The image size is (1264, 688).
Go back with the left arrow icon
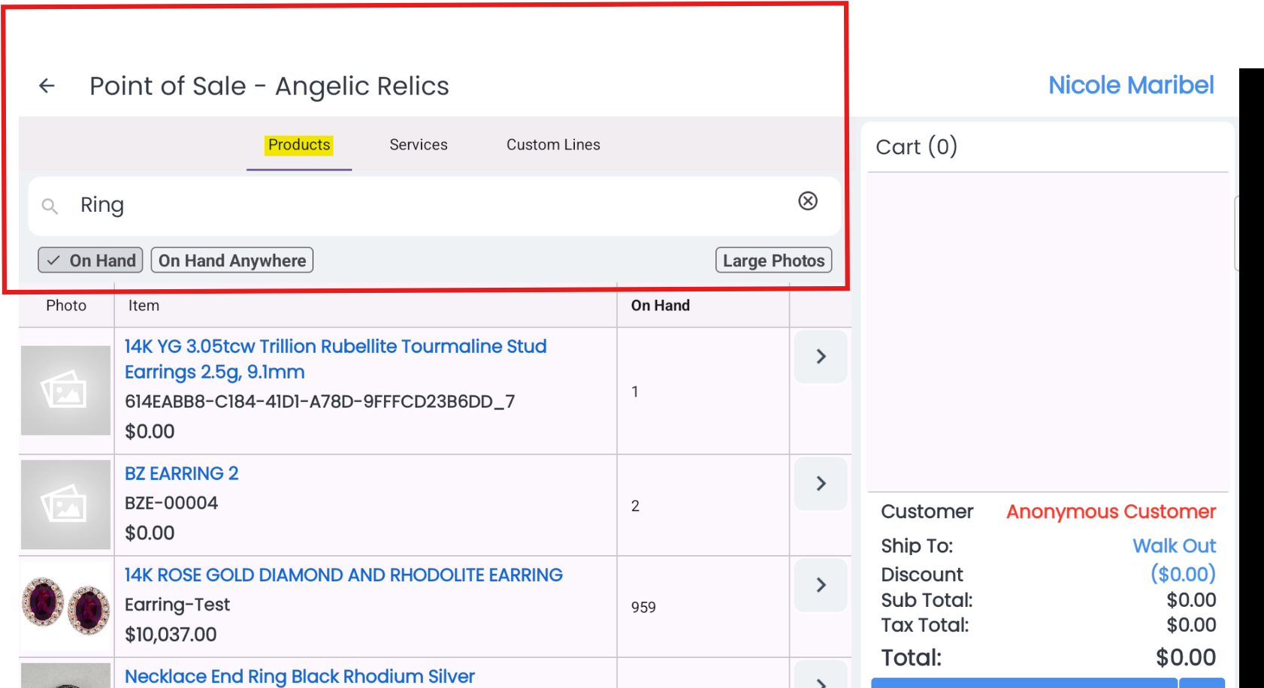coord(47,86)
